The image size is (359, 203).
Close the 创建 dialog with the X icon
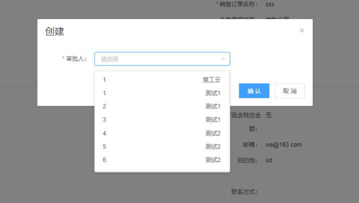[x=302, y=31]
